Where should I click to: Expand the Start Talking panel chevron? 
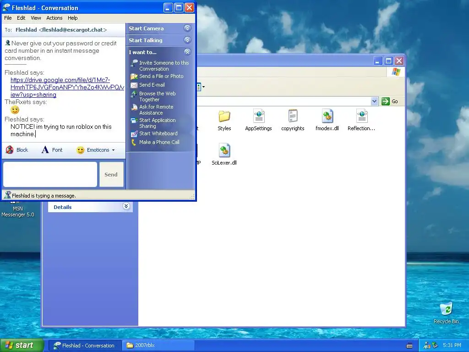tap(187, 40)
